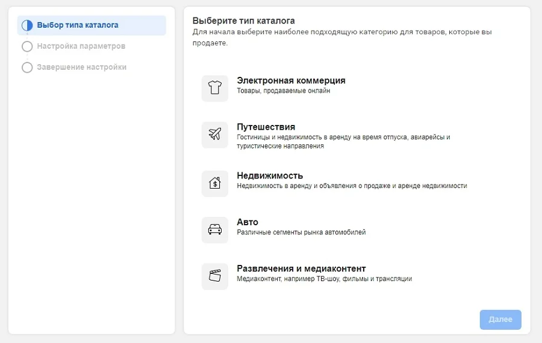Open the Выбор типа каталога step
This screenshot has height=343, width=542.
(x=78, y=25)
